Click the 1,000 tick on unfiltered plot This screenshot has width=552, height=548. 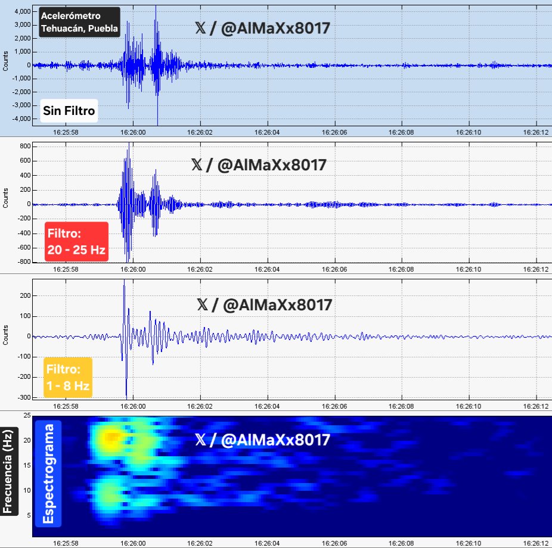point(23,52)
